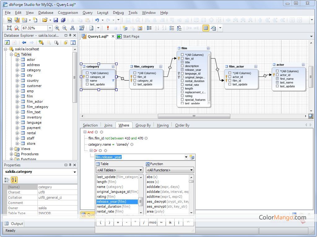The height and width of the screenshot is (237, 317).
Task: Click the film.release_year expression input field
Action: tap(140, 157)
